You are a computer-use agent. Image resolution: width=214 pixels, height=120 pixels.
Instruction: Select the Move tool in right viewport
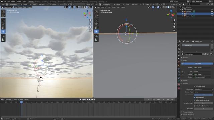[x=96, y=20]
